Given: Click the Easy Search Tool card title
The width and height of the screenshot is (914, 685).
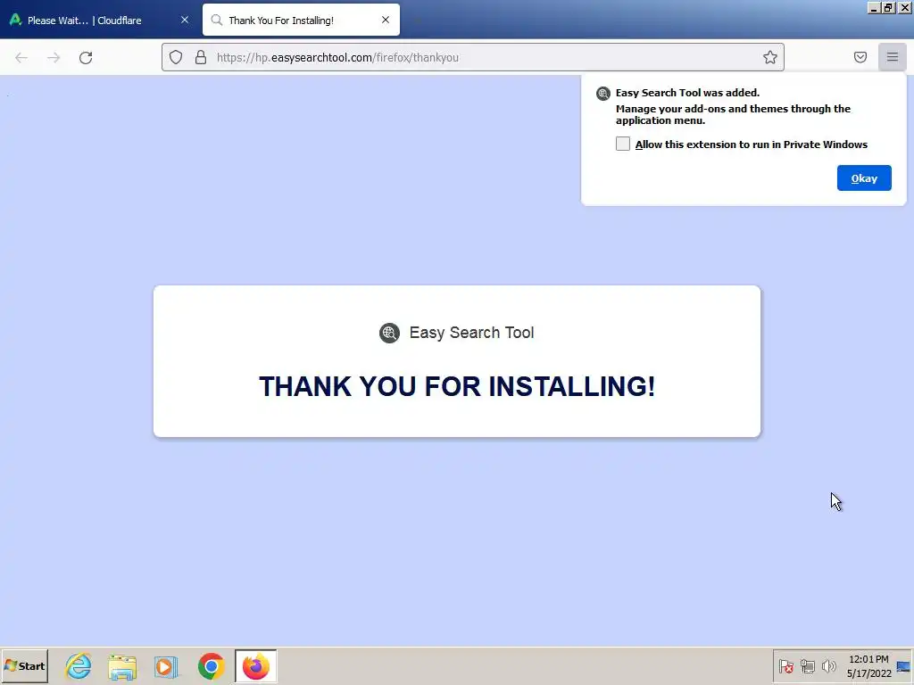Looking at the screenshot, I should (471, 333).
